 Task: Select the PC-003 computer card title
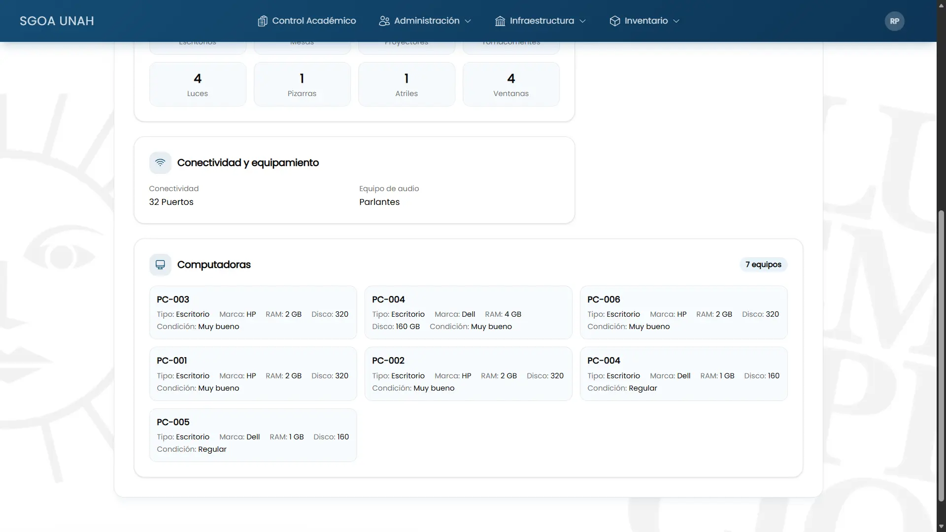click(x=173, y=299)
